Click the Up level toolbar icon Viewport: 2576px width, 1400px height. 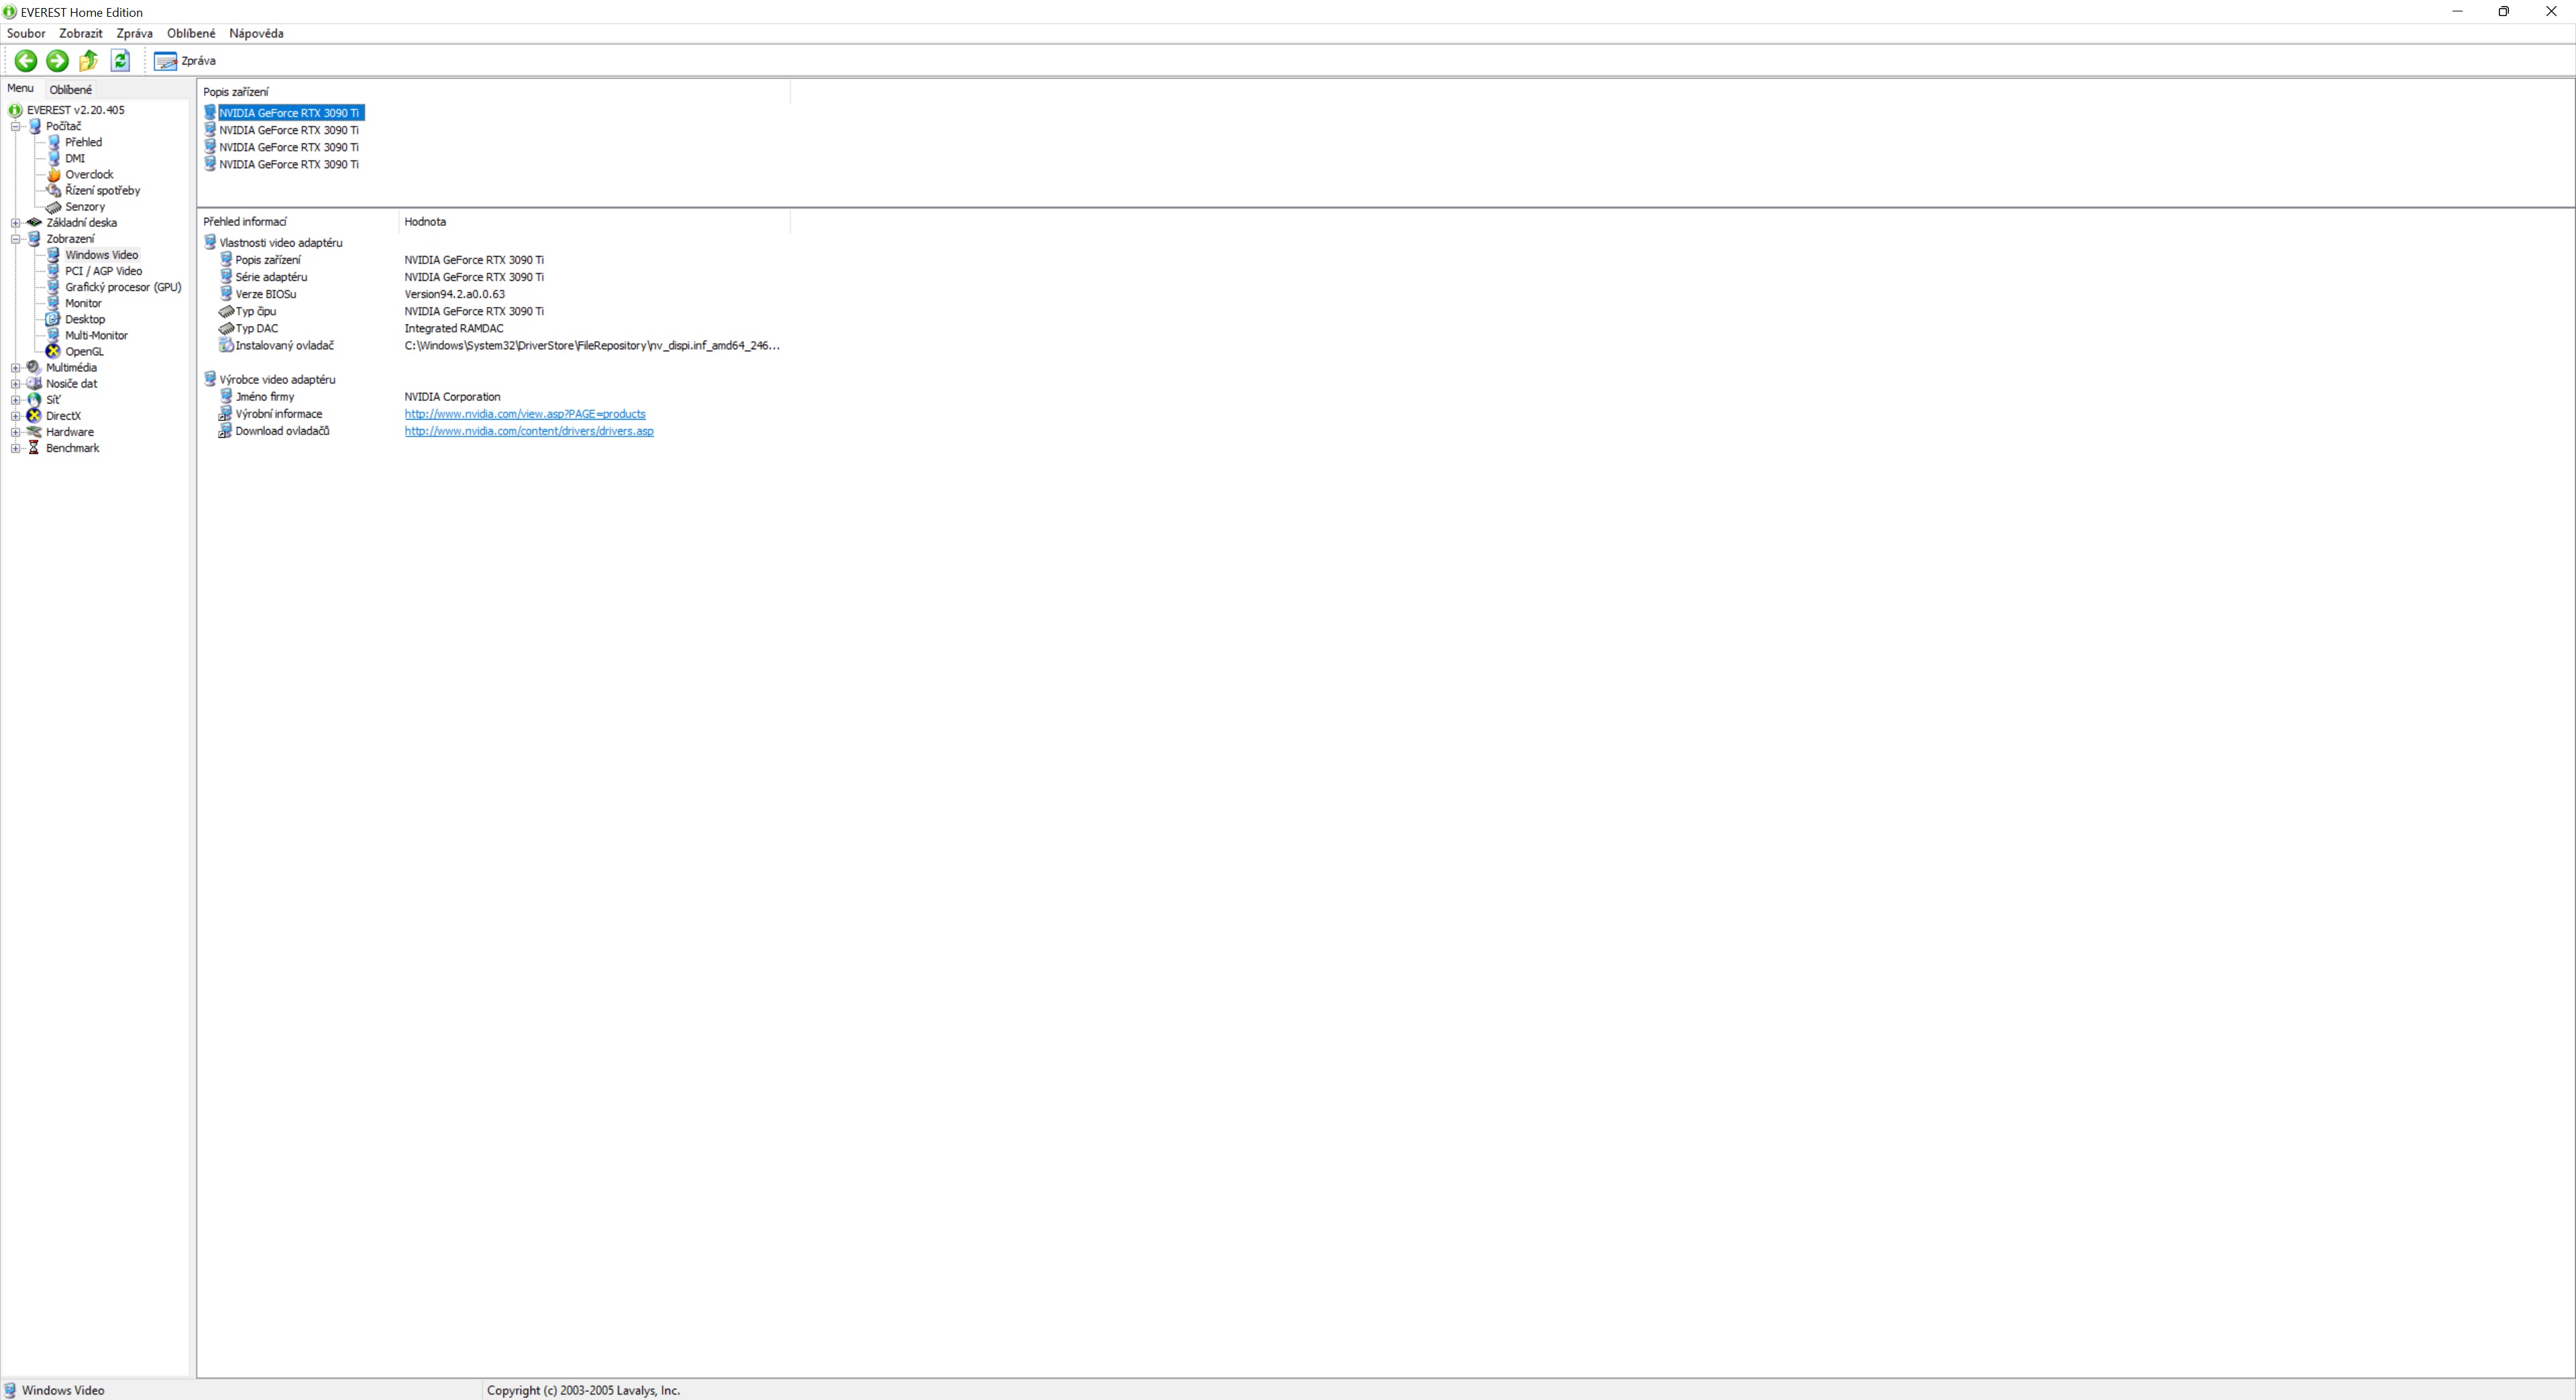[x=89, y=61]
